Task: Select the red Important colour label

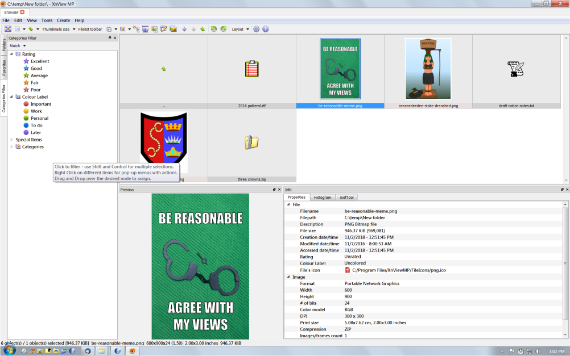Action: coord(40,104)
